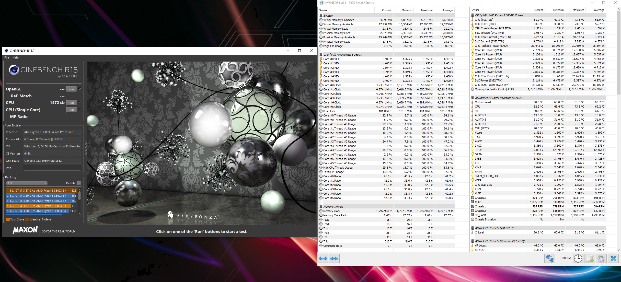The width and height of the screenshot is (621, 282).
Task: Click the blue X close sensors icon
Action: tap(613, 258)
